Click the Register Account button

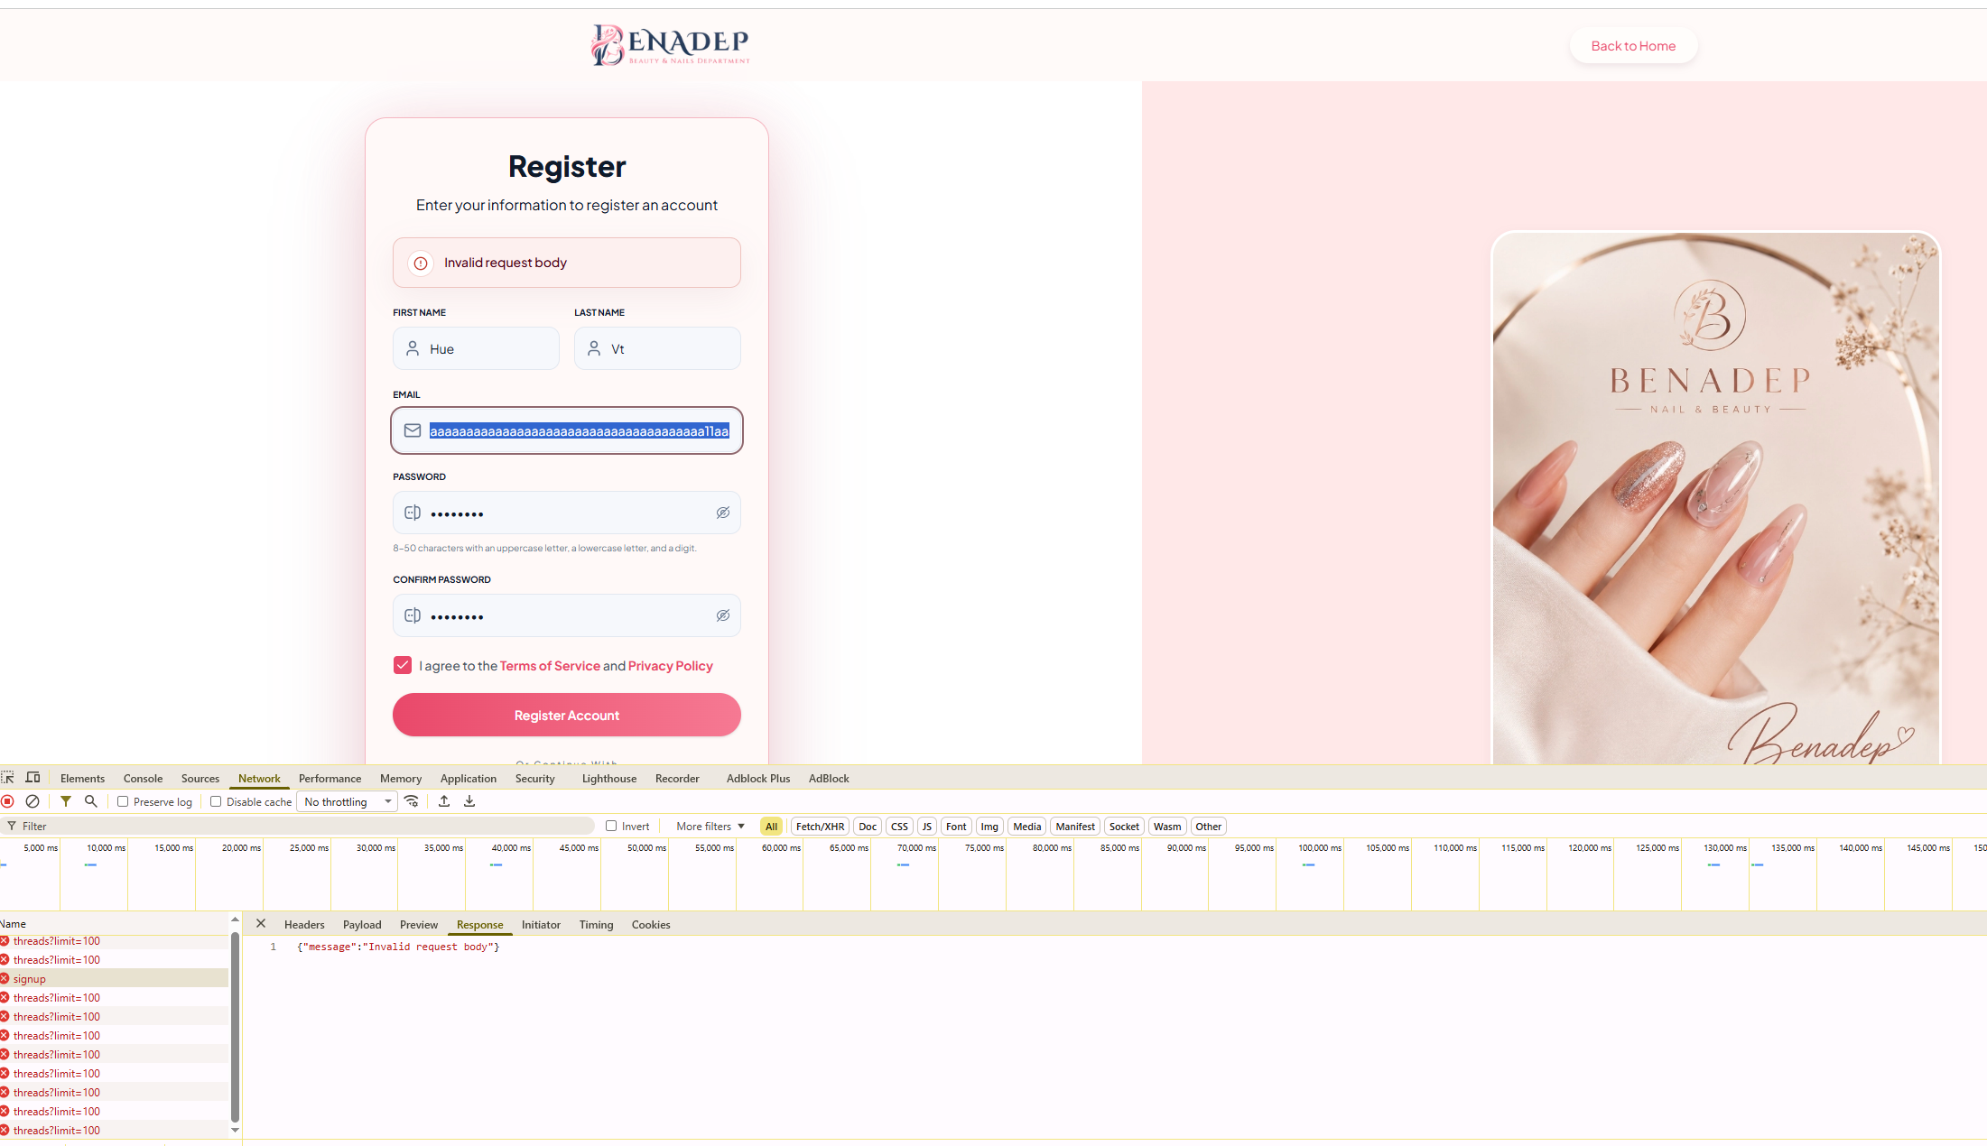coord(567,715)
